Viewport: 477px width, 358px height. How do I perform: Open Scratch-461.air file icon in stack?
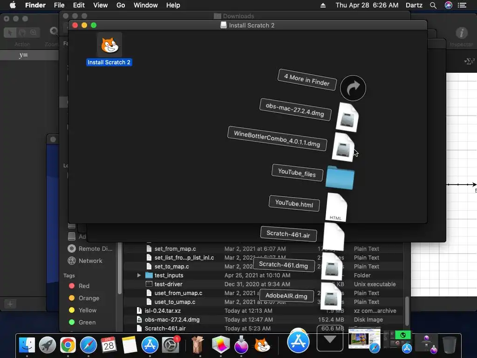click(x=334, y=237)
